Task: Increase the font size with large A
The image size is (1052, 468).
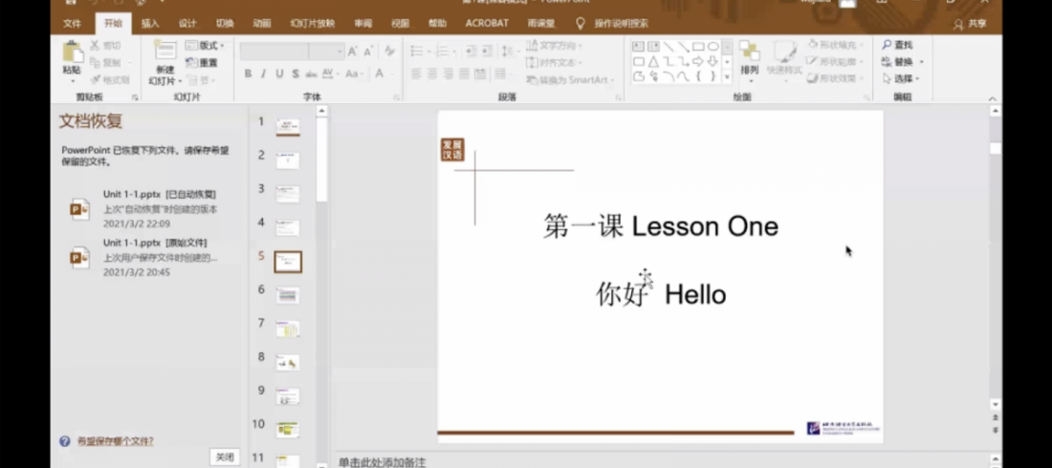Action: [352, 52]
